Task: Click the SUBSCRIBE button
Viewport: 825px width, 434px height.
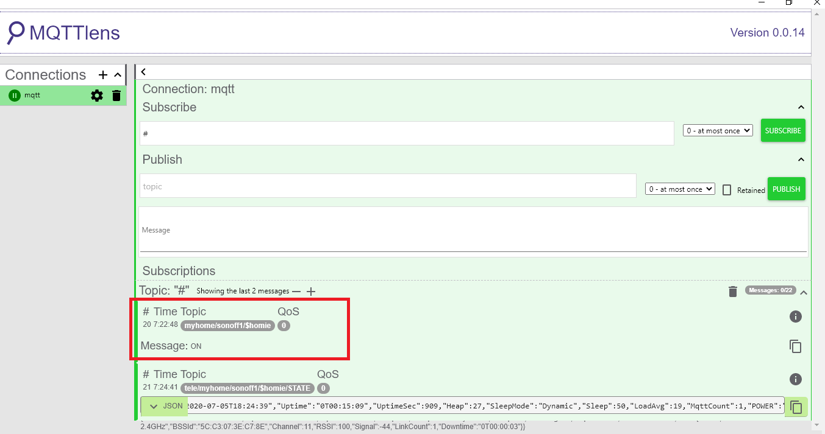Action: tap(783, 130)
